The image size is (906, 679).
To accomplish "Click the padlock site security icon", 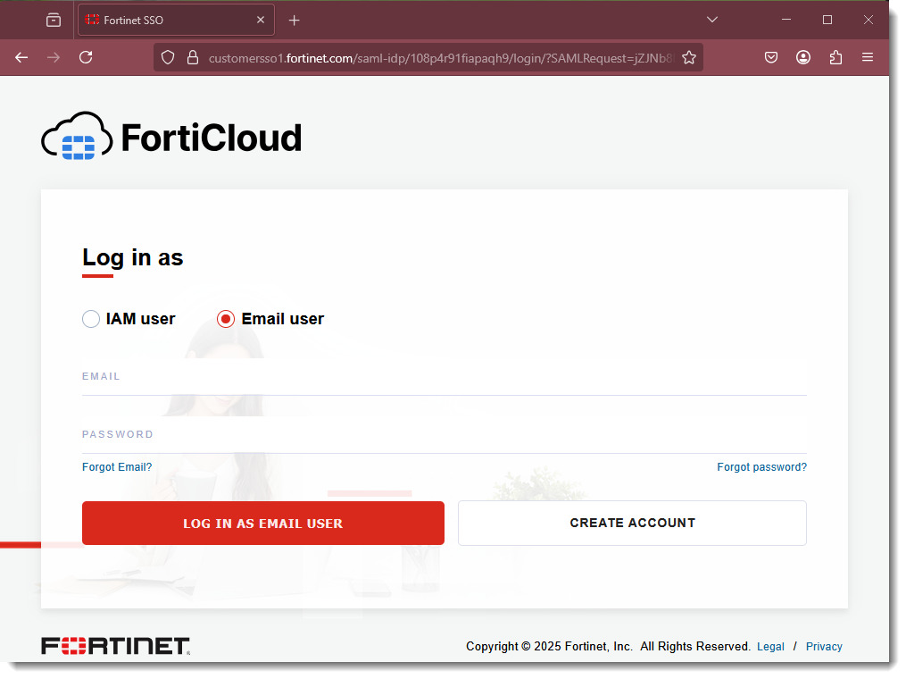I will point(192,57).
